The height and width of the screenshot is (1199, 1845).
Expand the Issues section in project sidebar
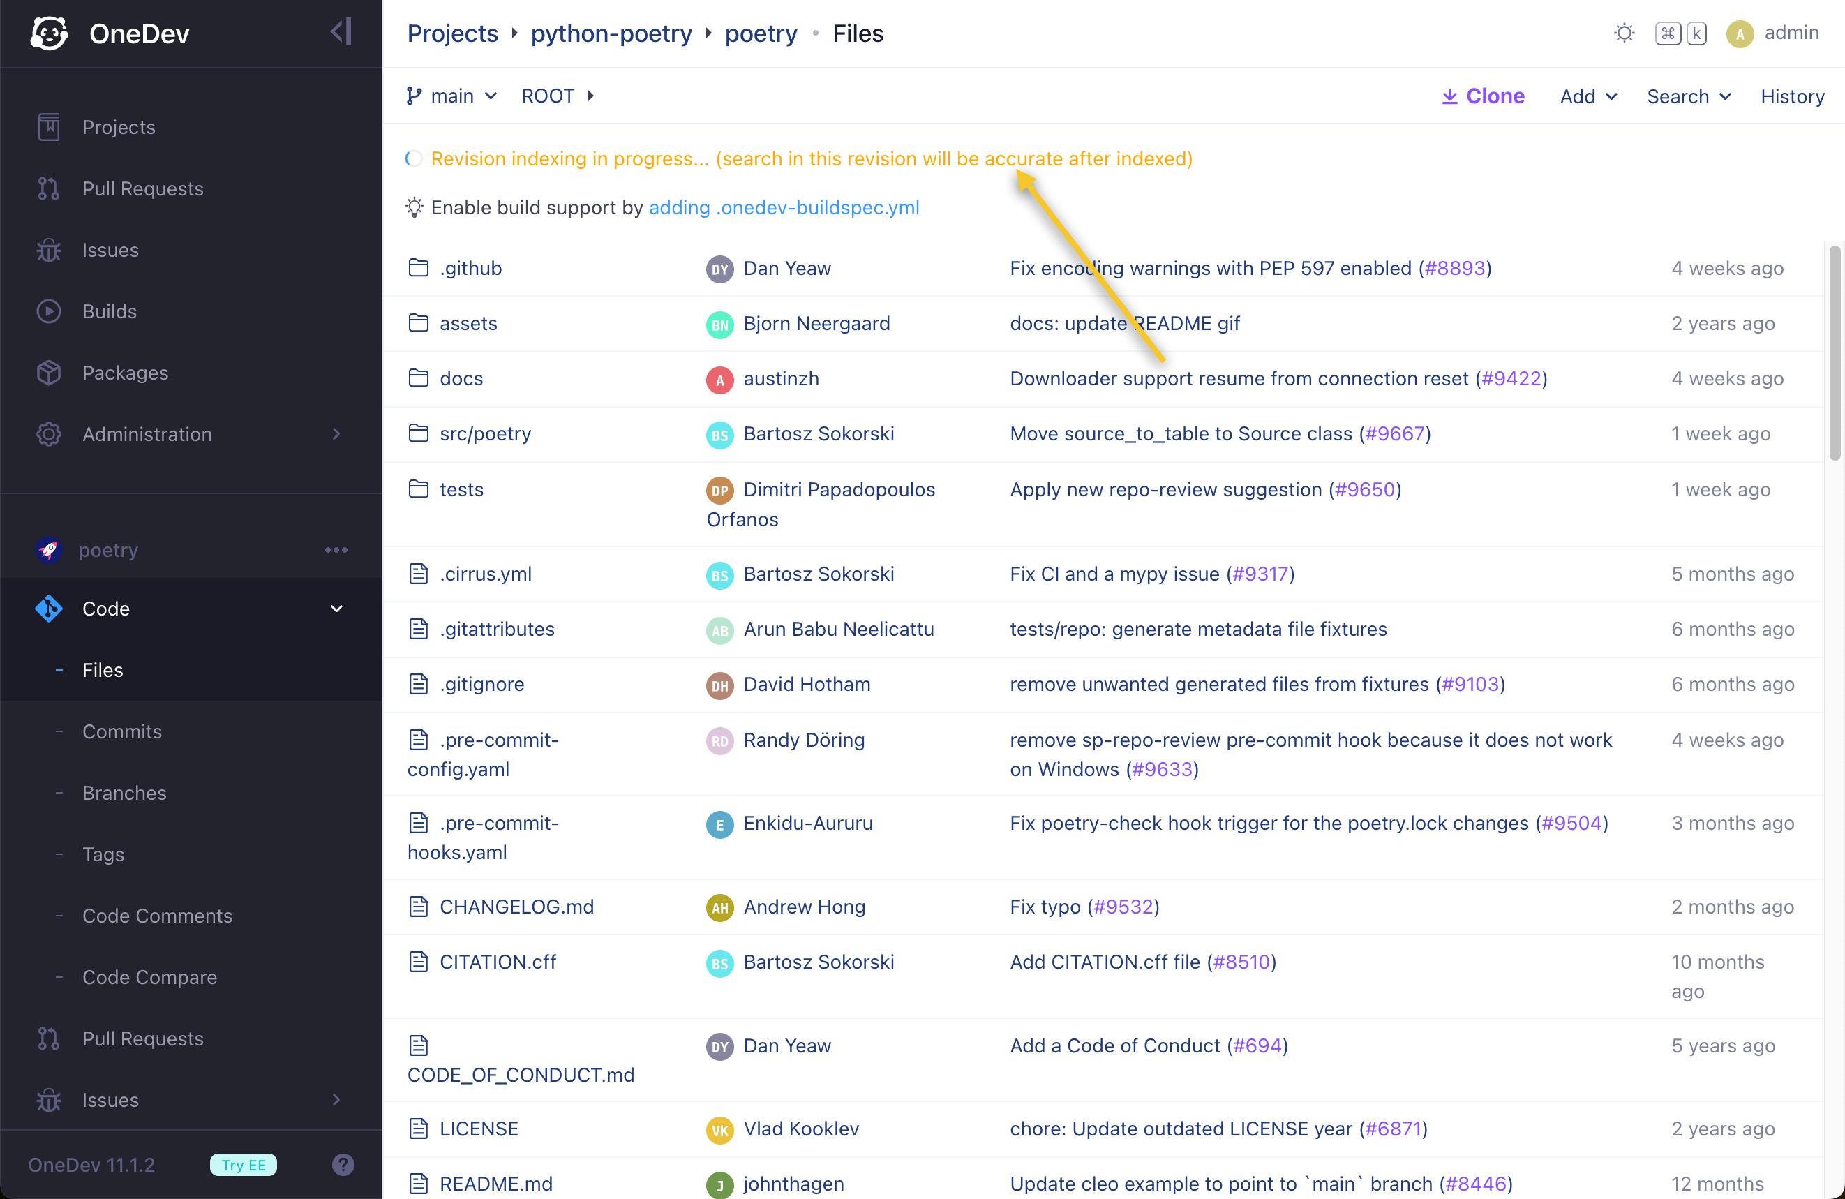(336, 1100)
